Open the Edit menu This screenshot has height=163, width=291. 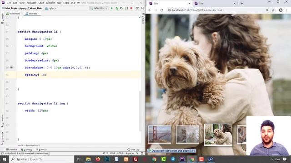(15, 3)
